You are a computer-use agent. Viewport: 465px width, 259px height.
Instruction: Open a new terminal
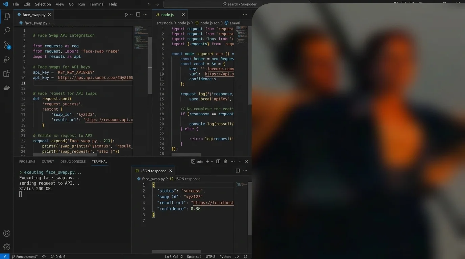pyautogui.click(x=207, y=161)
